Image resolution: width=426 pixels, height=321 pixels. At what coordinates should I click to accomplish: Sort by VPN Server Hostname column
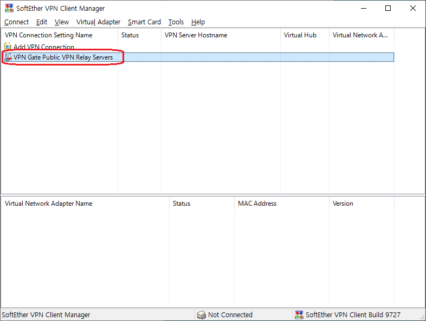(221, 35)
